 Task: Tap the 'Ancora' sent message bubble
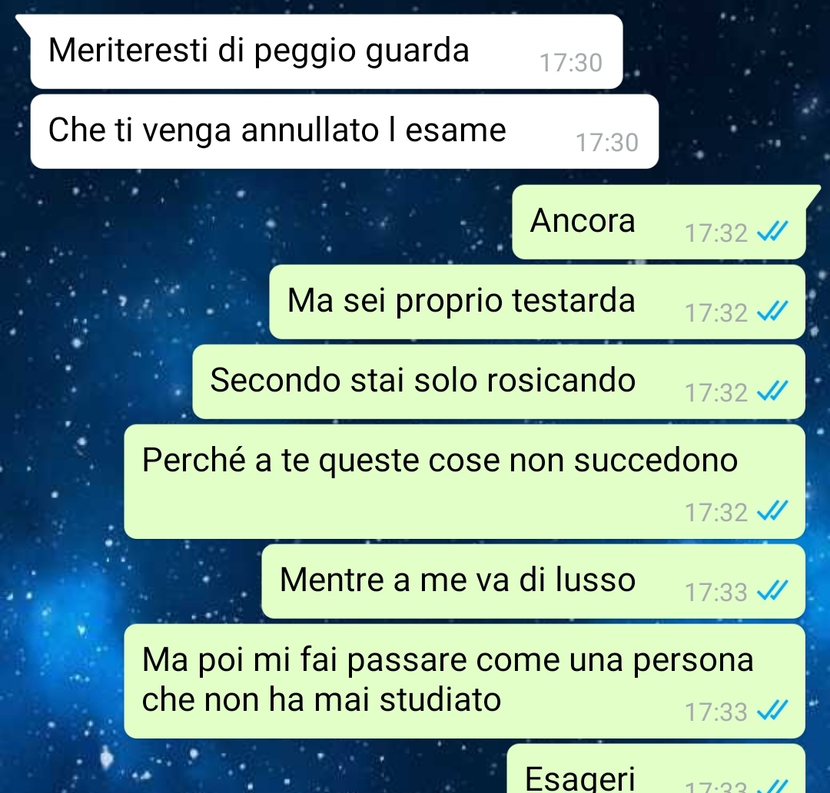pyautogui.click(x=659, y=222)
